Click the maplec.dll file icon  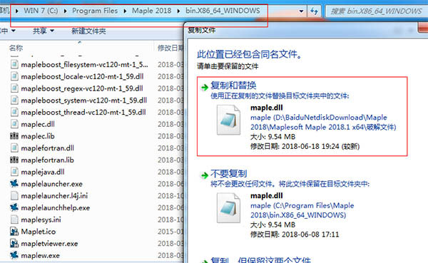[14, 124]
